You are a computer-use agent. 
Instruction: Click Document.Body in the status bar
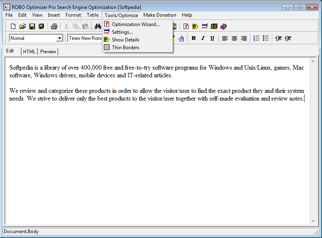(21, 231)
